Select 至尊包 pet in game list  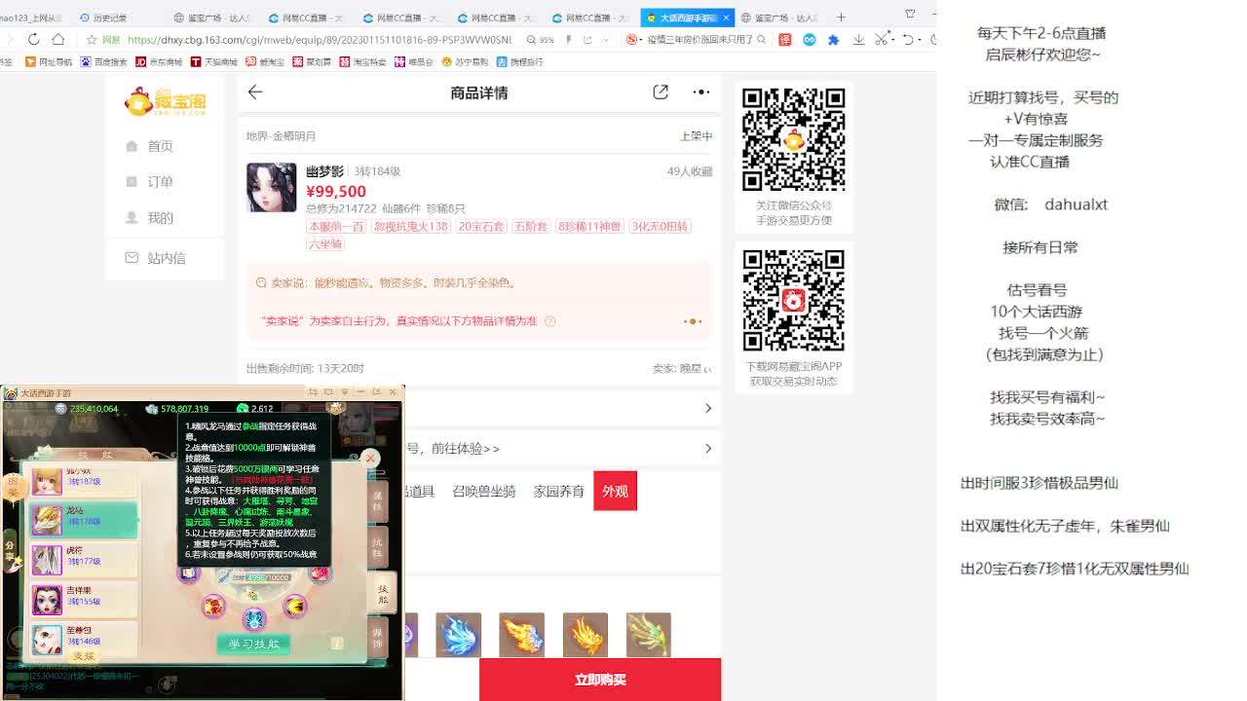[84, 638]
